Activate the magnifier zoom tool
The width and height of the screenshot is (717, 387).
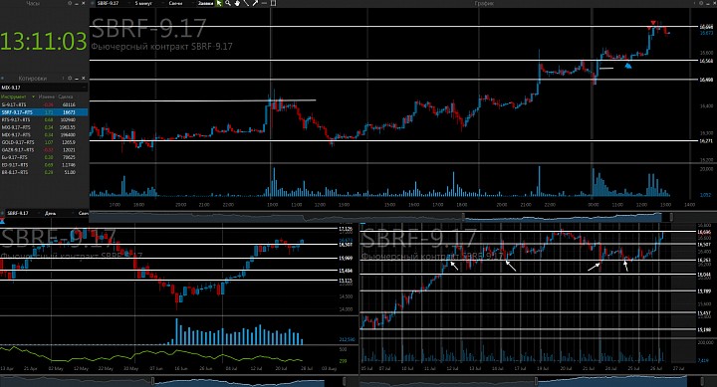(228, 3)
